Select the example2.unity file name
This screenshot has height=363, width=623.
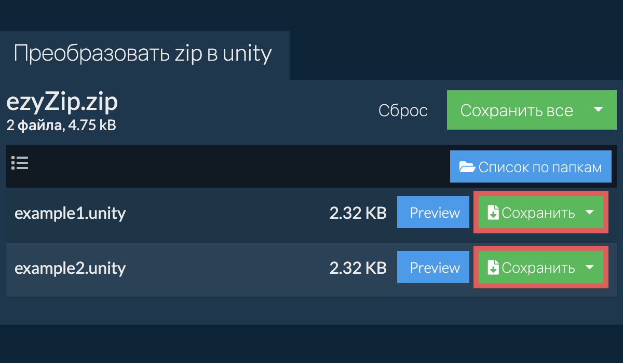[70, 268]
